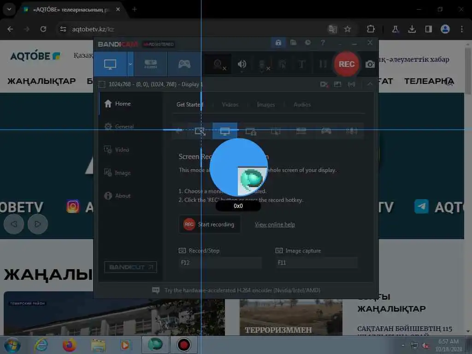The width and height of the screenshot is (472, 354).
Task: Click the Bandicam lock icon
Action: point(278,42)
